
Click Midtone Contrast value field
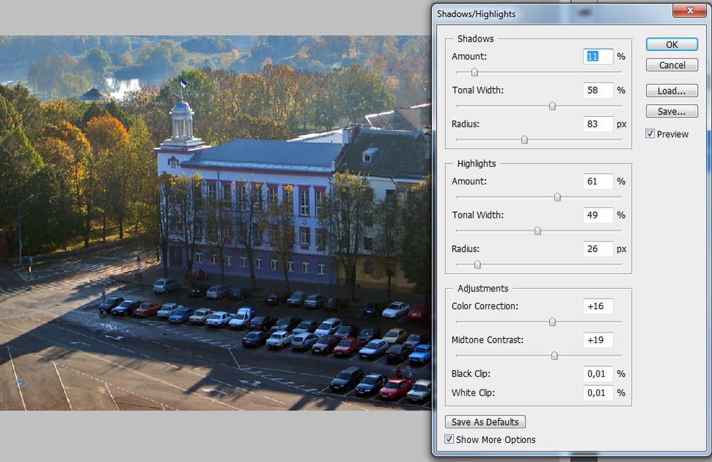click(x=597, y=339)
